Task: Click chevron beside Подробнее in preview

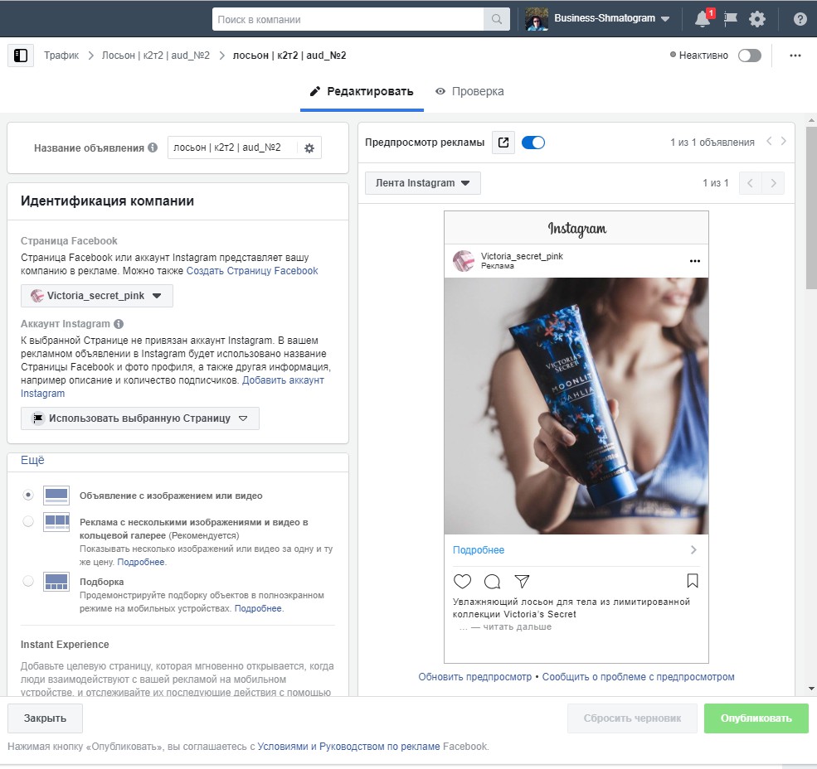Action: [x=693, y=549]
